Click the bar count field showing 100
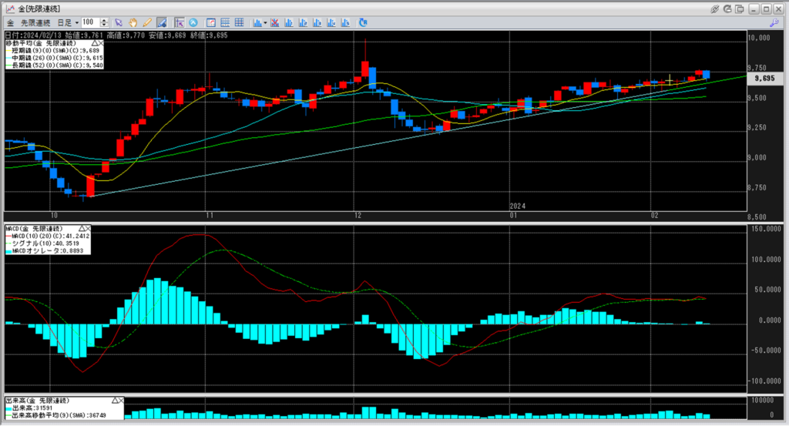 click(x=90, y=23)
